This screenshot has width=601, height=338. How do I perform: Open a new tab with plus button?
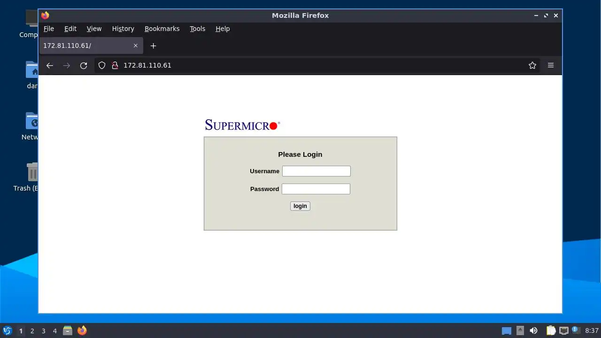click(x=153, y=46)
